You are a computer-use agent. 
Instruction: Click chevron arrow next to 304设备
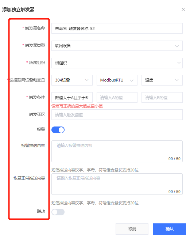click(87, 80)
